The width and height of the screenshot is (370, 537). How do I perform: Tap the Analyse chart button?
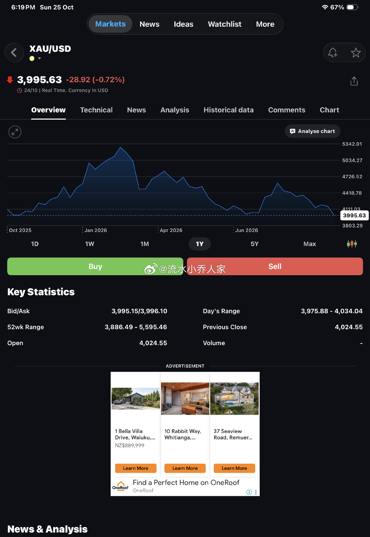point(312,131)
